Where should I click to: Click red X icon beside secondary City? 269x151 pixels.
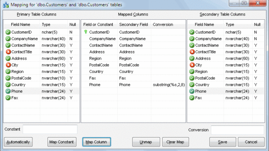pos(192,65)
